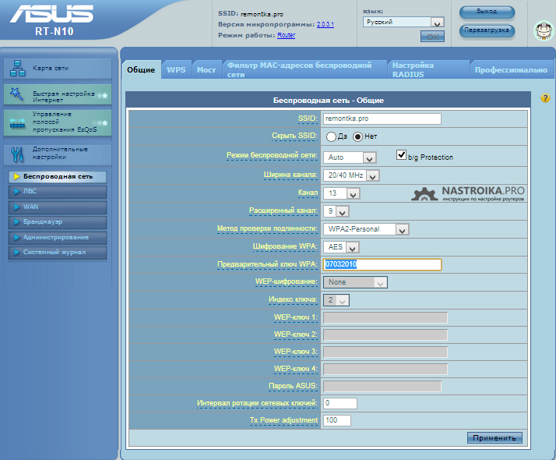Switch to the Общие tab

tap(141, 70)
